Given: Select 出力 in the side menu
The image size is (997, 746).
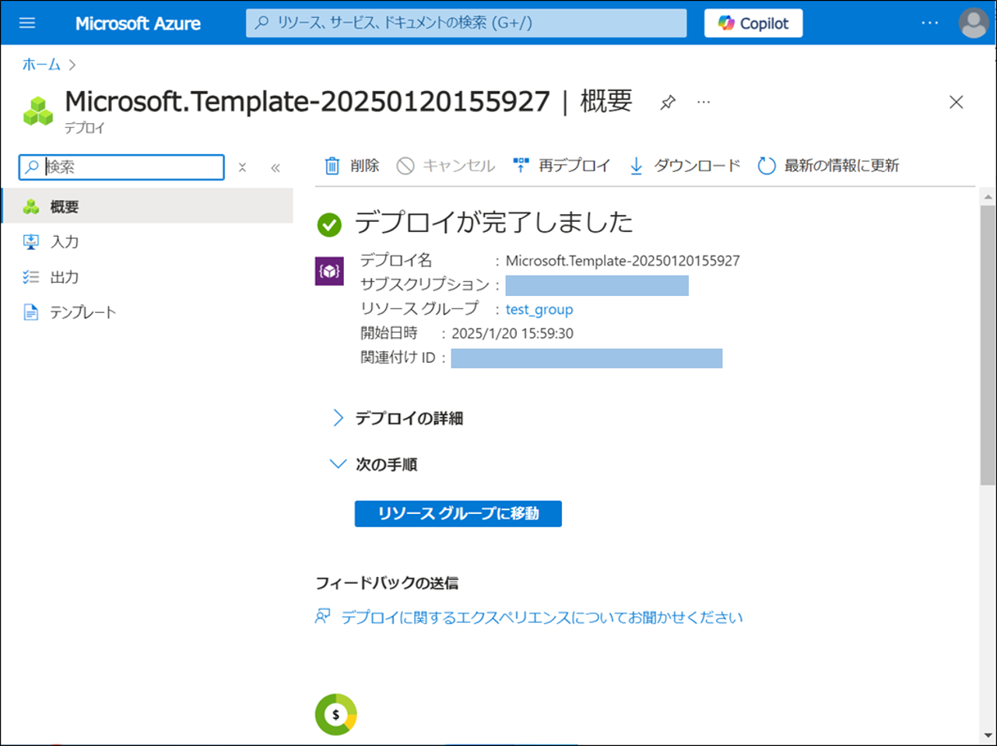Looking at the screenshot, I should click(x=64, y=277).
